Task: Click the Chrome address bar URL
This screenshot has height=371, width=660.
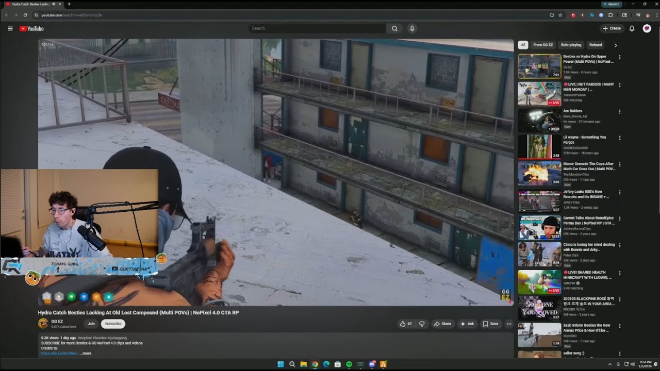Action: [72, 15]
